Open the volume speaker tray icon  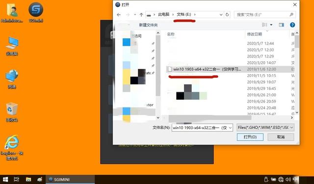pyautogui.click(x=288, y=180)
